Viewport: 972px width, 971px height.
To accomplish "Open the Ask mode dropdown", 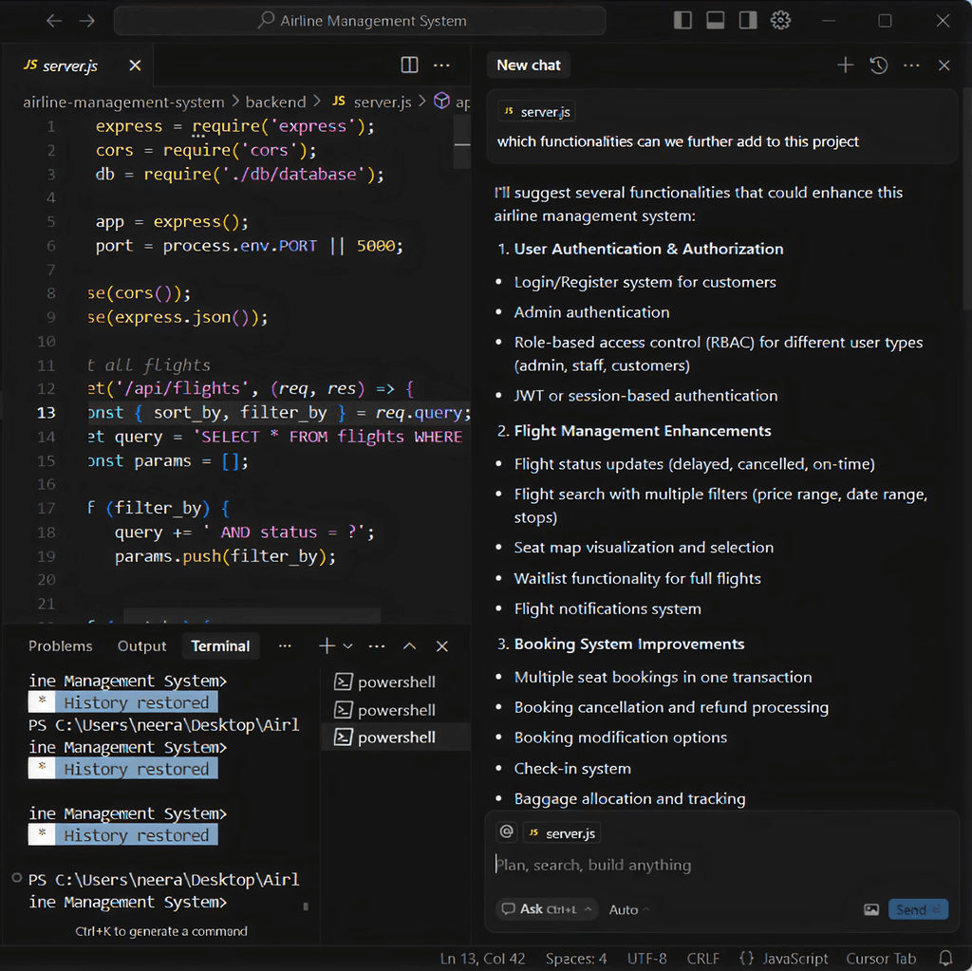I will (x=546, y=908).
